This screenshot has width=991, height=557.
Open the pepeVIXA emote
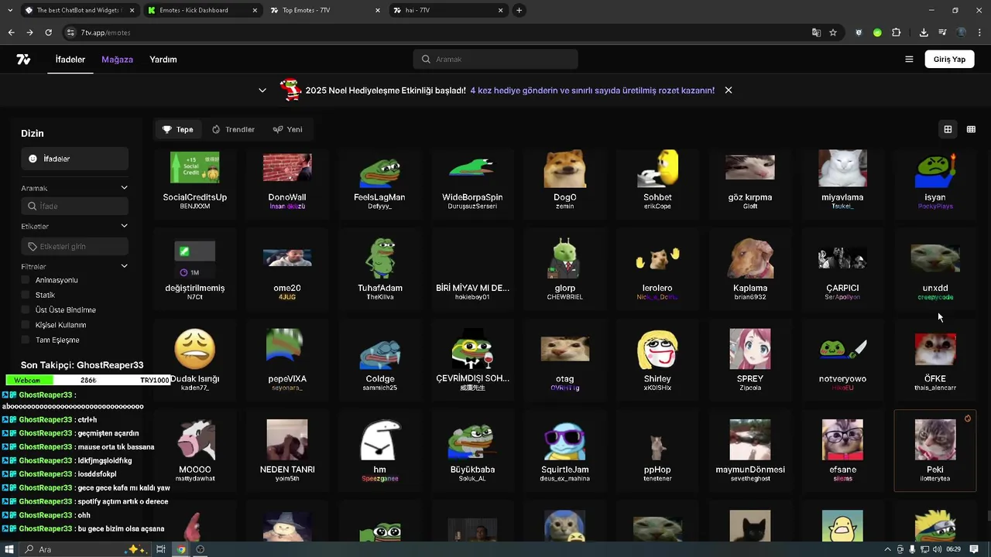[x=287, y=361]
